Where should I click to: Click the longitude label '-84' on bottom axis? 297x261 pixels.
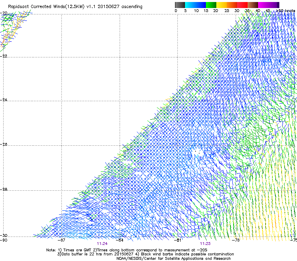tap(120, 240)
